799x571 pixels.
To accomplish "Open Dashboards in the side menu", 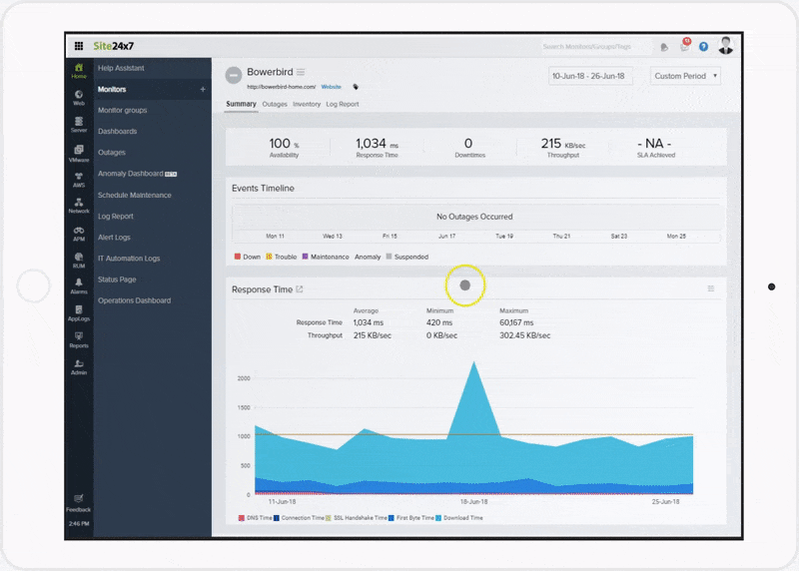I will (x=117, y=132).
